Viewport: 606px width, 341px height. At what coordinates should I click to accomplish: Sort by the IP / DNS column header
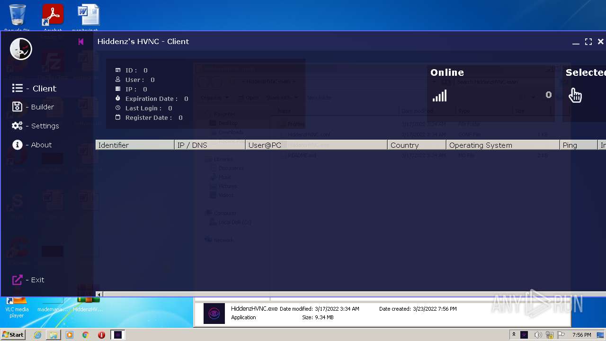pos(210,145)
